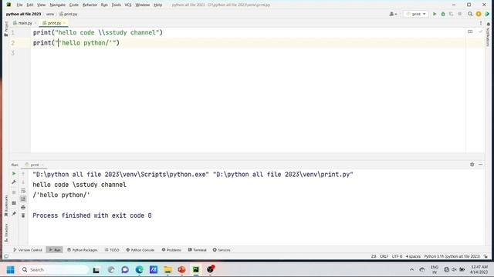Screen dimensions: 494x277
Task: Click the venv breadcrumb in the navigation bar
Action: point(50,14)
